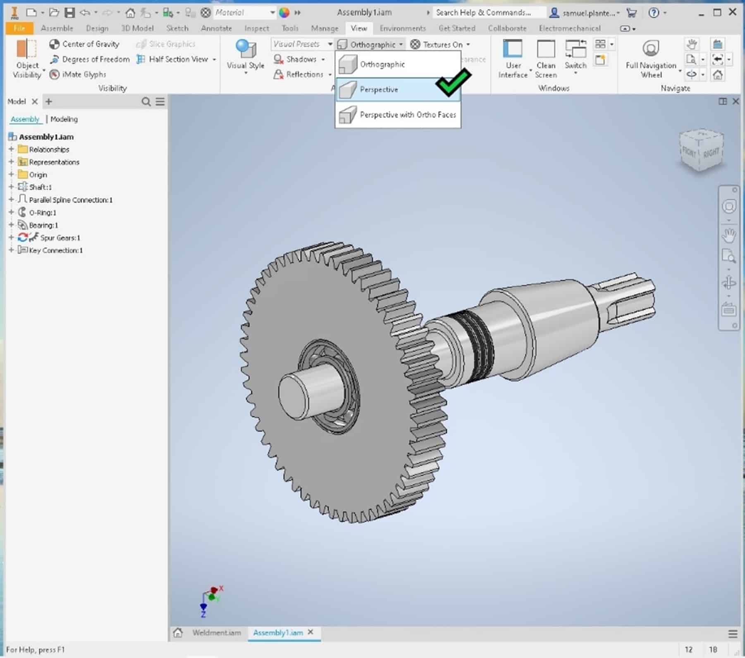Expand the Shaft:1 node in model browser
This screenshot has height=658, width=745.
click(x=11, y=187)
